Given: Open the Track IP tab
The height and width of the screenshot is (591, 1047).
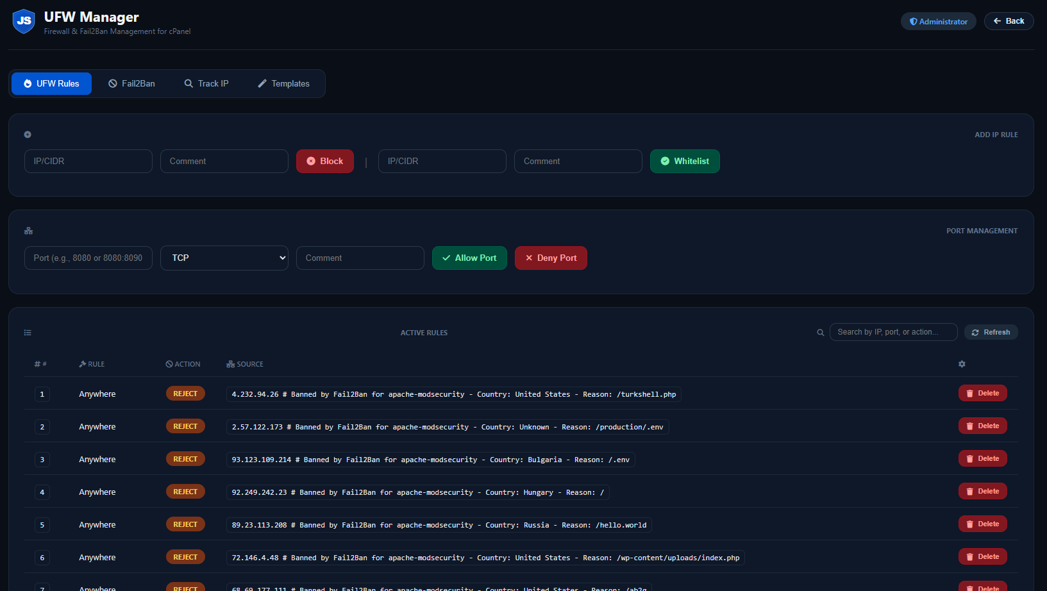Looking at the screenshot, I should point(206,84).
